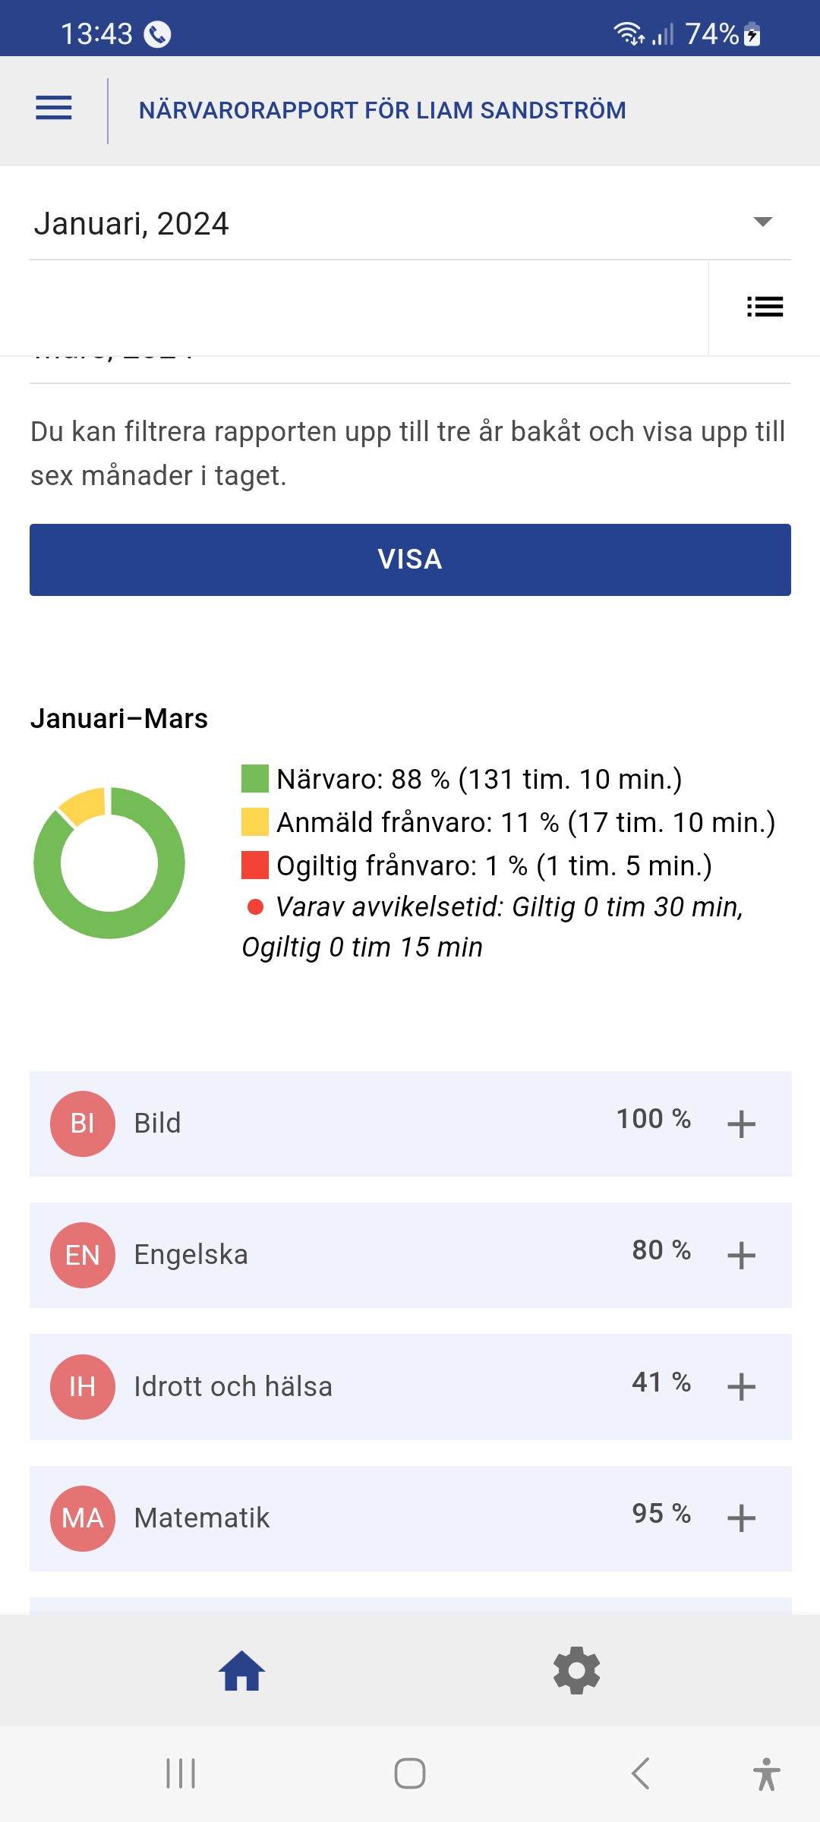Expand Matematik attendance details

pos(741,1518)
